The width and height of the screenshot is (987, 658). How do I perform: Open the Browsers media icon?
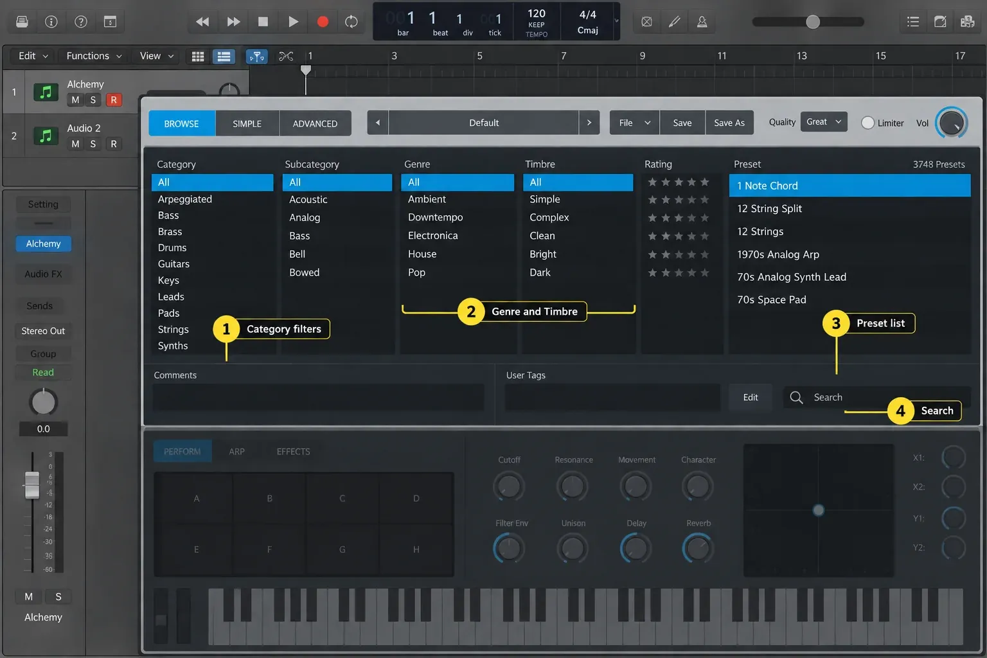[968, 22]
